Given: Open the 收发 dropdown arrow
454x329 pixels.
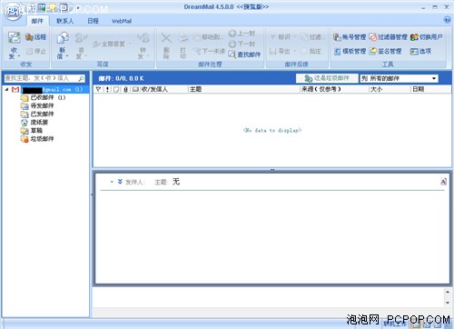Looking at the screenshot, I should click(x=19, y=56).
